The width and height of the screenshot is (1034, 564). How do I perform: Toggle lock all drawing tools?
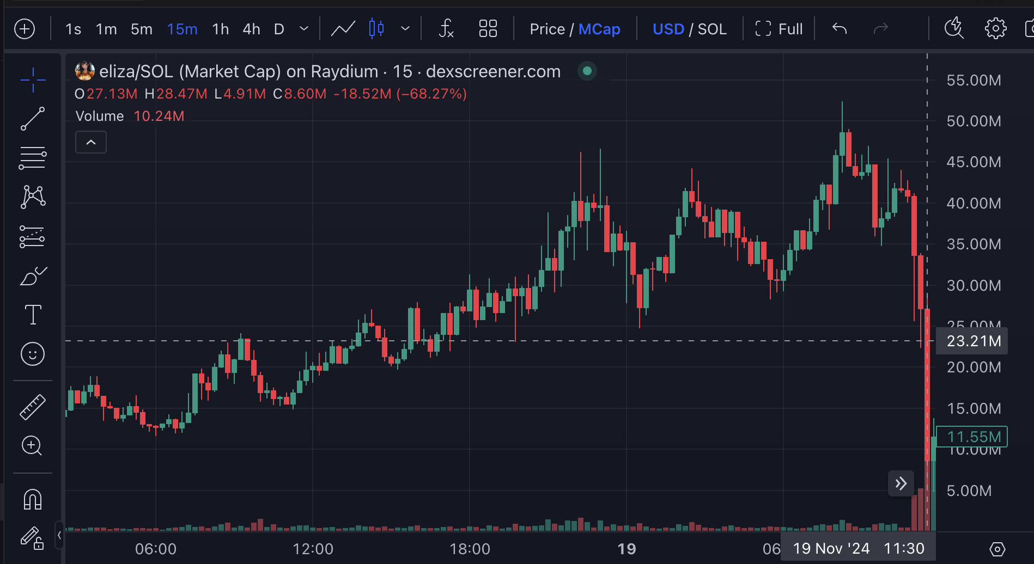pyautogui.click(x=32, y=538)
